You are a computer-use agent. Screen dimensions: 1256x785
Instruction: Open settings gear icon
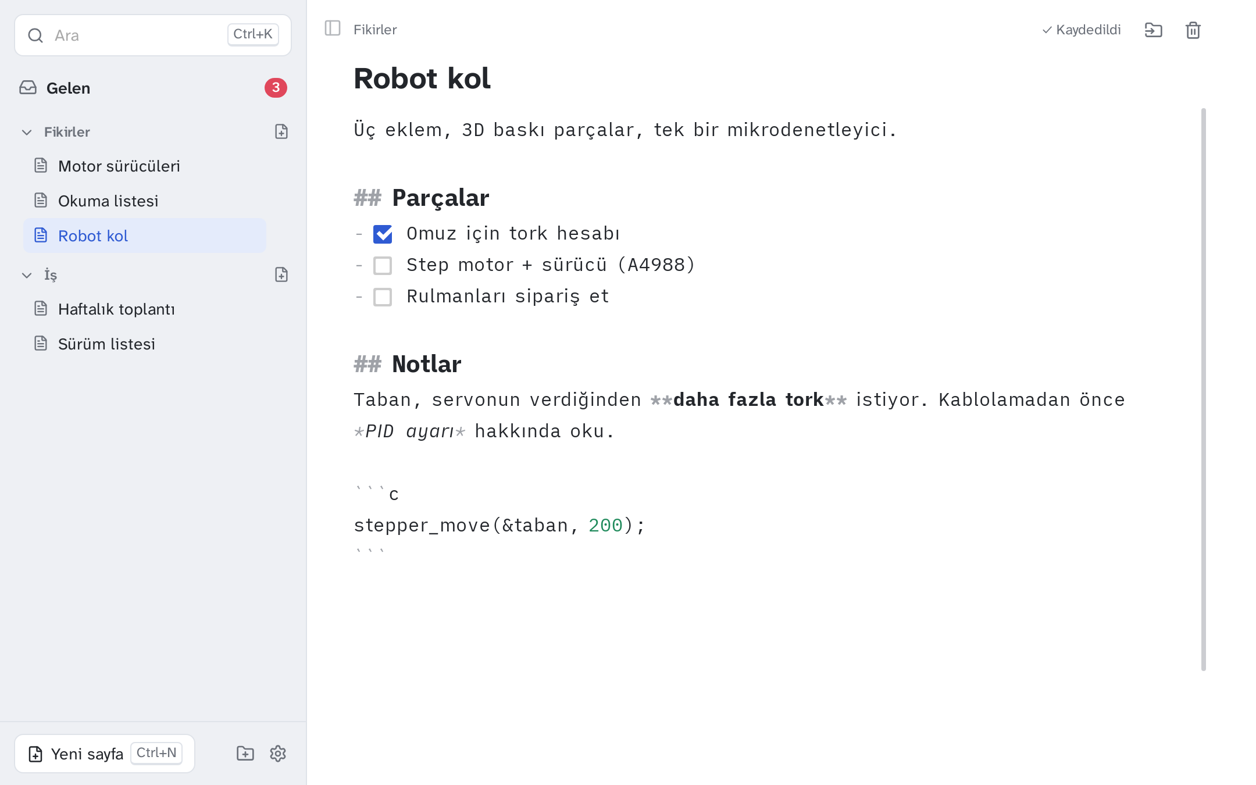278,754
